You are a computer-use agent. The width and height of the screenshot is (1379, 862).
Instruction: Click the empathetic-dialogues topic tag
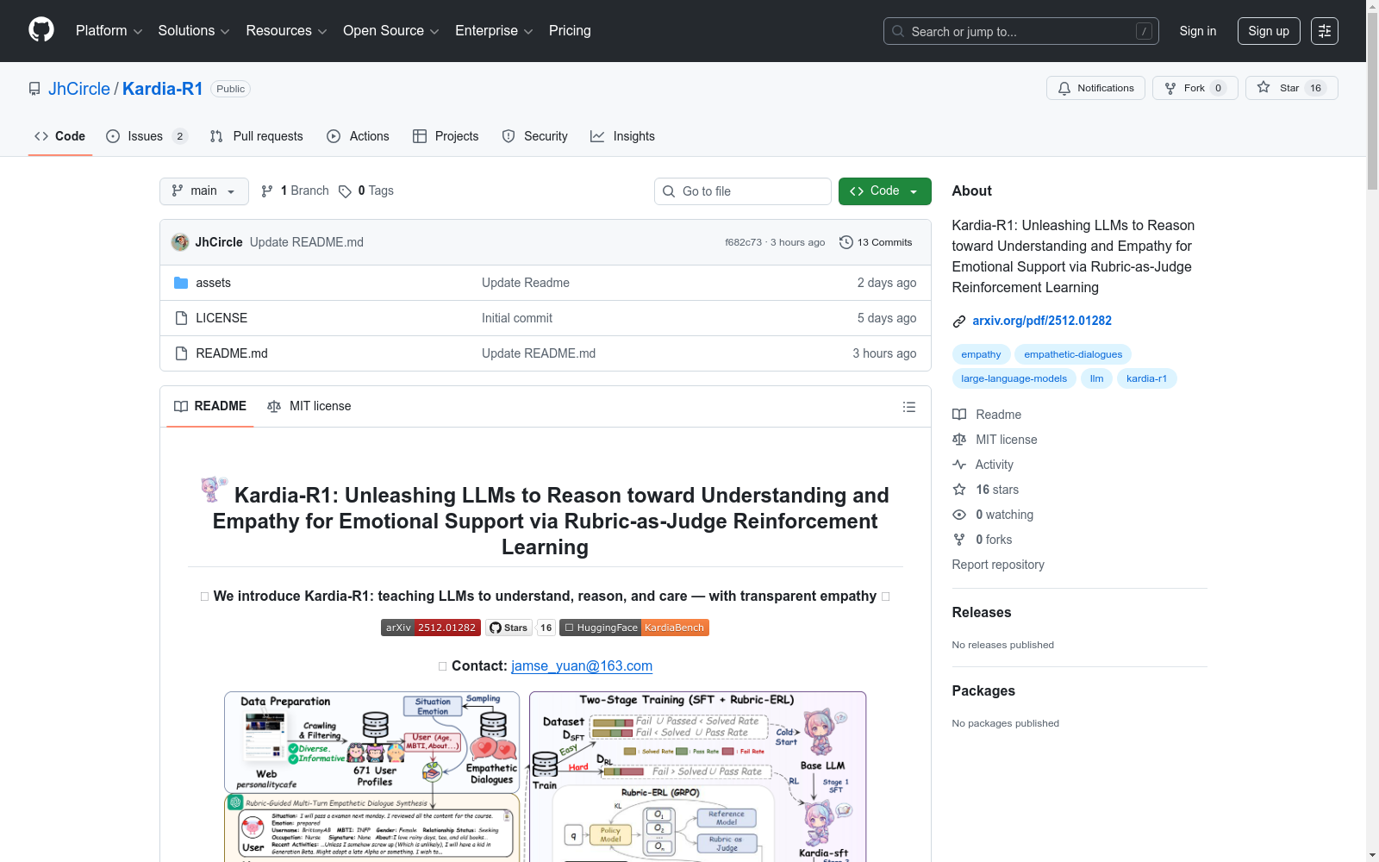1073,354
